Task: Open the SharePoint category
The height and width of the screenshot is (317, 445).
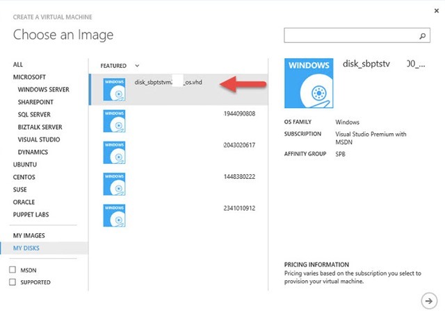Action: point(35,102)
